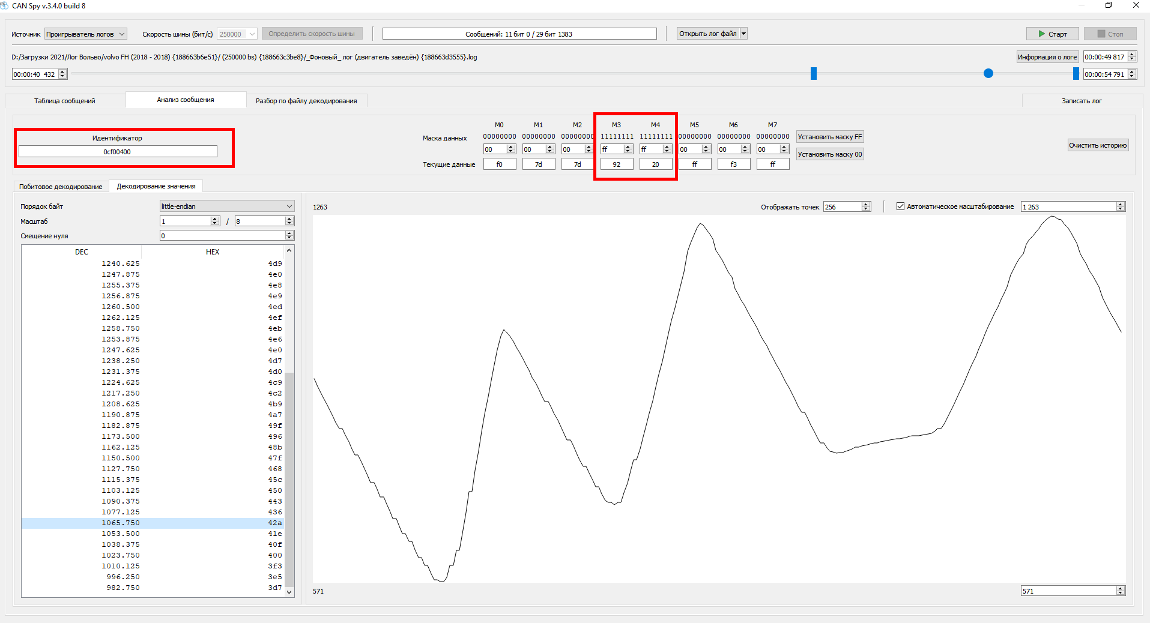Click the left square range handle on timeline
The width and height of the screenshot is (1150, 623).
point(814,73)
